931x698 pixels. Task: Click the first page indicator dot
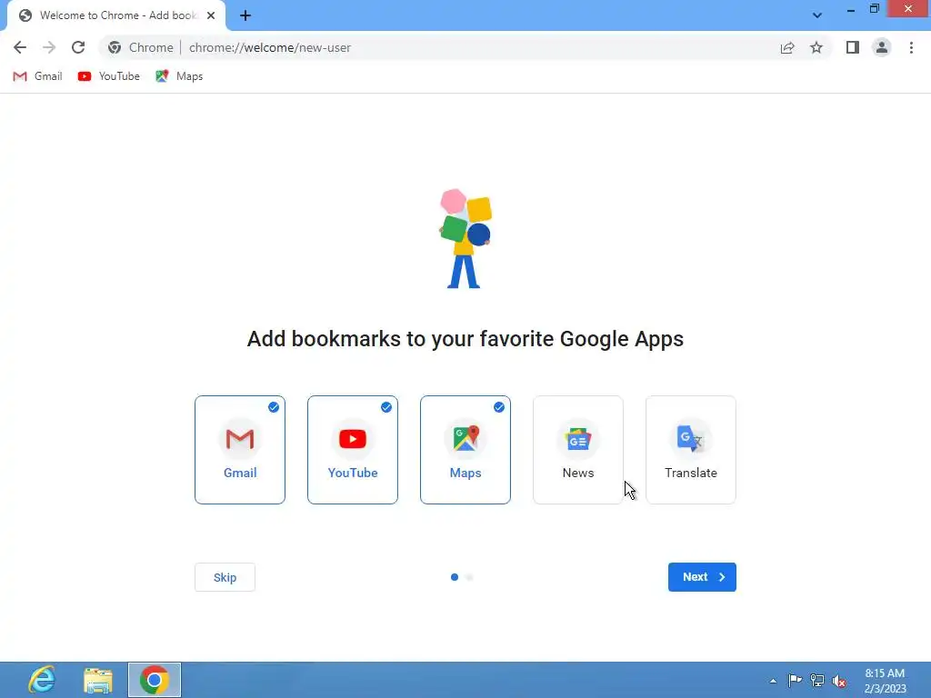(455, 577)
